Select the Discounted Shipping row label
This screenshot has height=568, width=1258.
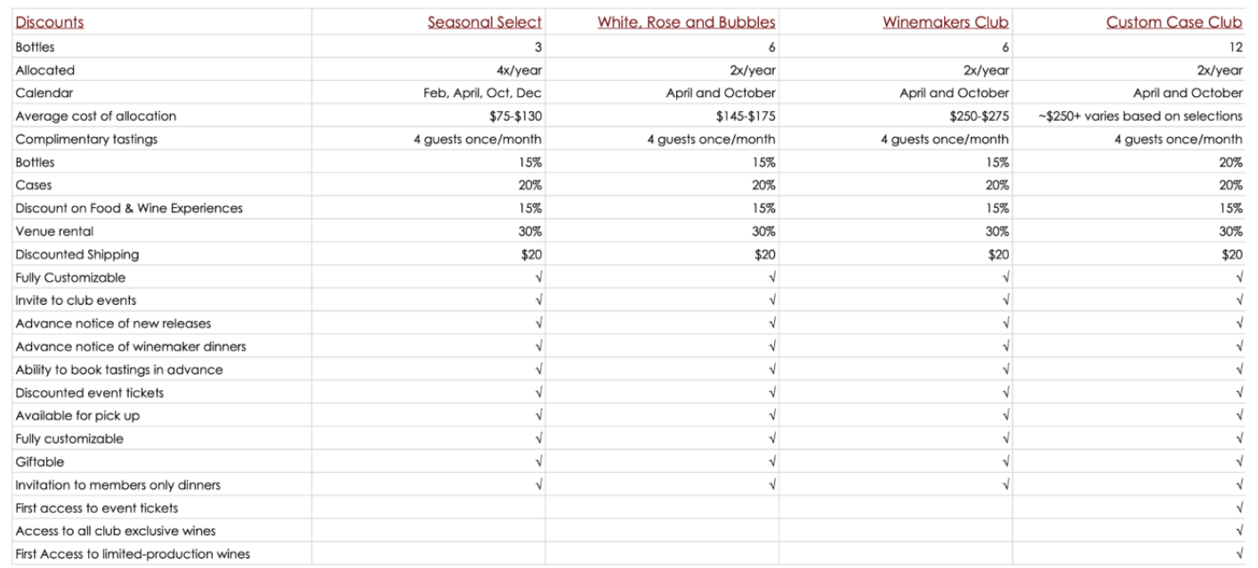(x=77, y=254)
